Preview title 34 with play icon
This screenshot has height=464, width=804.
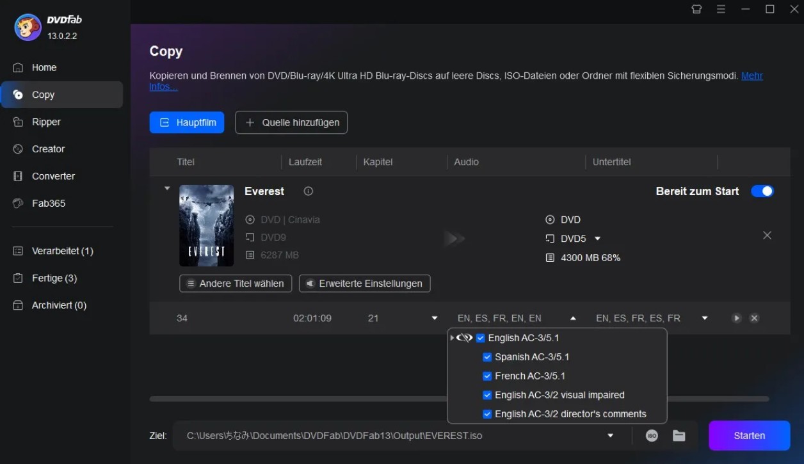click(737, 318)
